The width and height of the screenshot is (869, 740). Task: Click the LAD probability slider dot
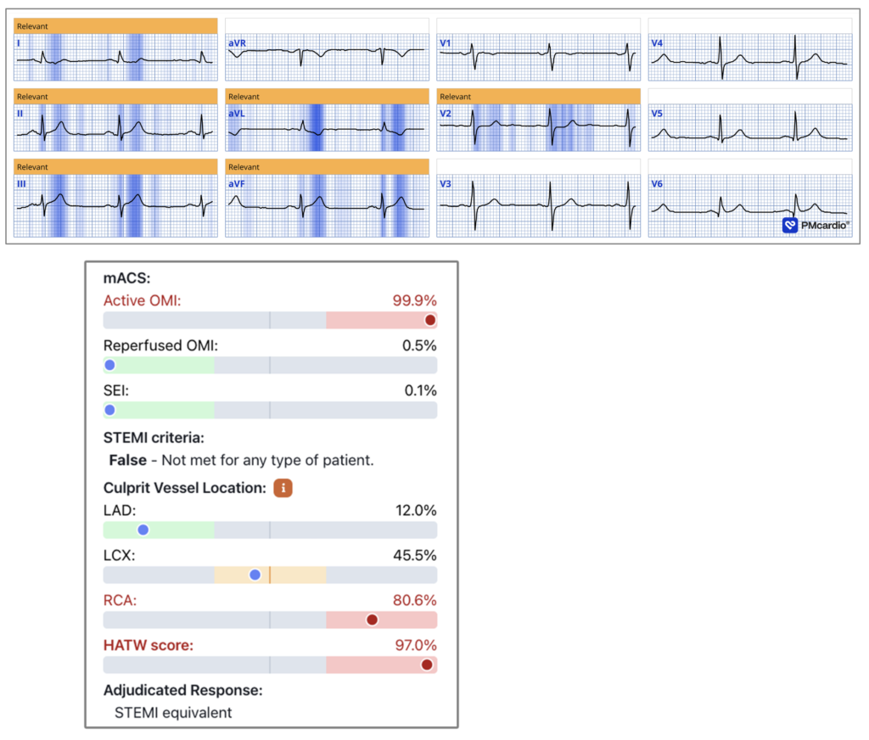143,530
